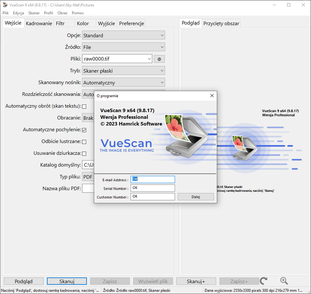Image resolution: width=311 pixels, height=294 pixels.
Task: Click the Skanuj+ button
Action: click(196, 281)
